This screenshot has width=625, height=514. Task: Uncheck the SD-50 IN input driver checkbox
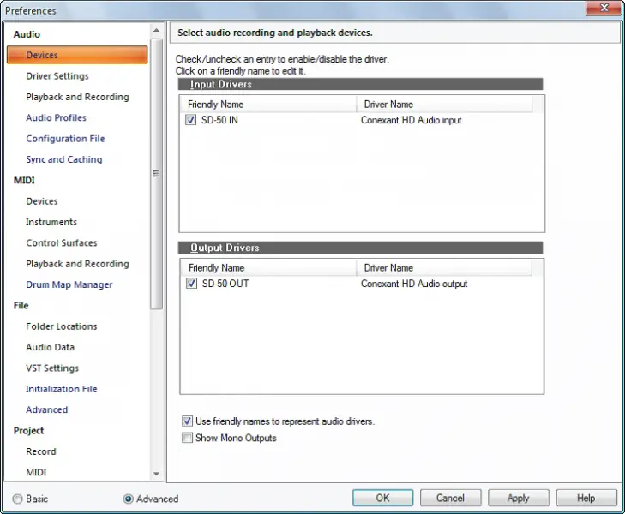click(190, 120)
